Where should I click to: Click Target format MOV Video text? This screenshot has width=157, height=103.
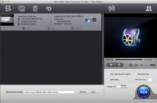click(x=69, y=16)
